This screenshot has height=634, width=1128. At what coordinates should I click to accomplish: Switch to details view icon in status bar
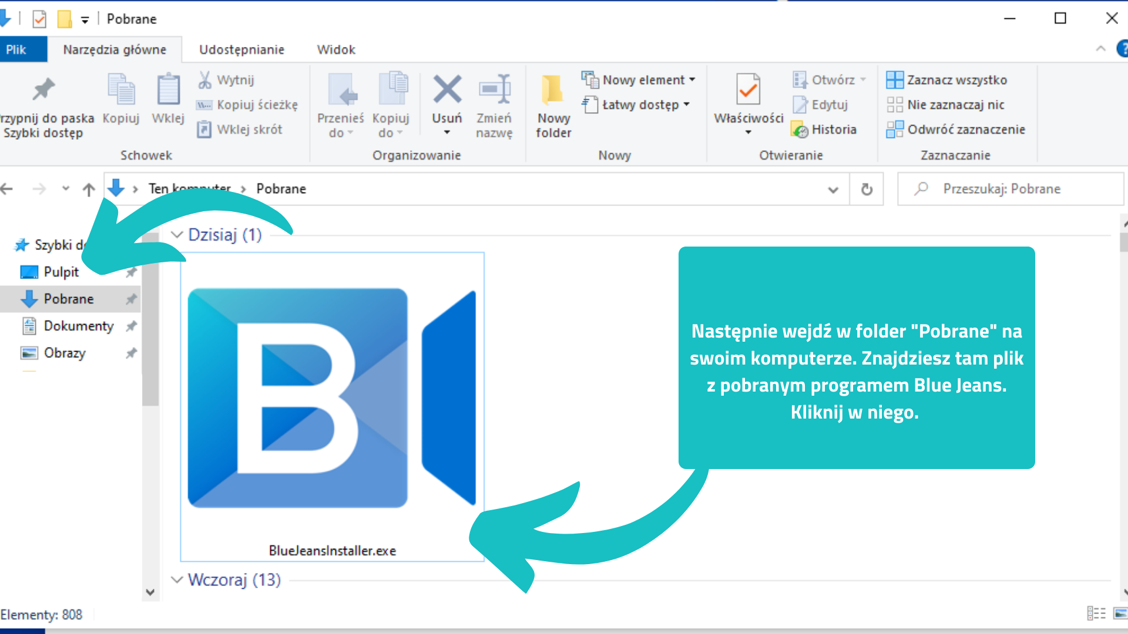[1096, 613]
